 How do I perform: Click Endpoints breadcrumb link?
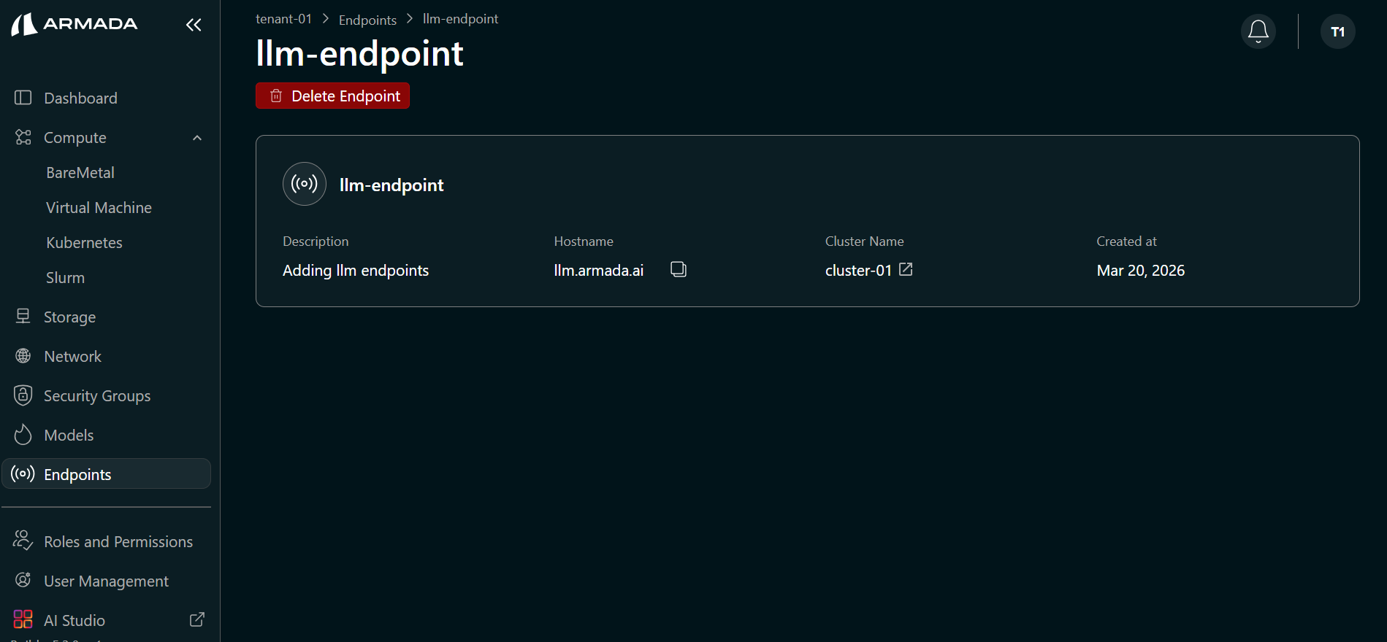click(367, 20)
